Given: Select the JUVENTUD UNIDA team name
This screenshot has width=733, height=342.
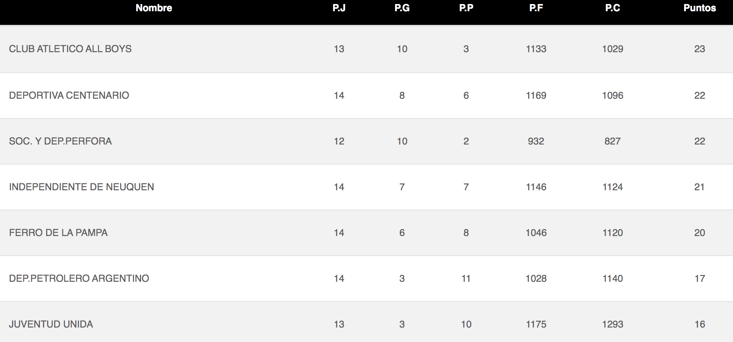Looking at the screenshot, I should click(x=51, y=324).
